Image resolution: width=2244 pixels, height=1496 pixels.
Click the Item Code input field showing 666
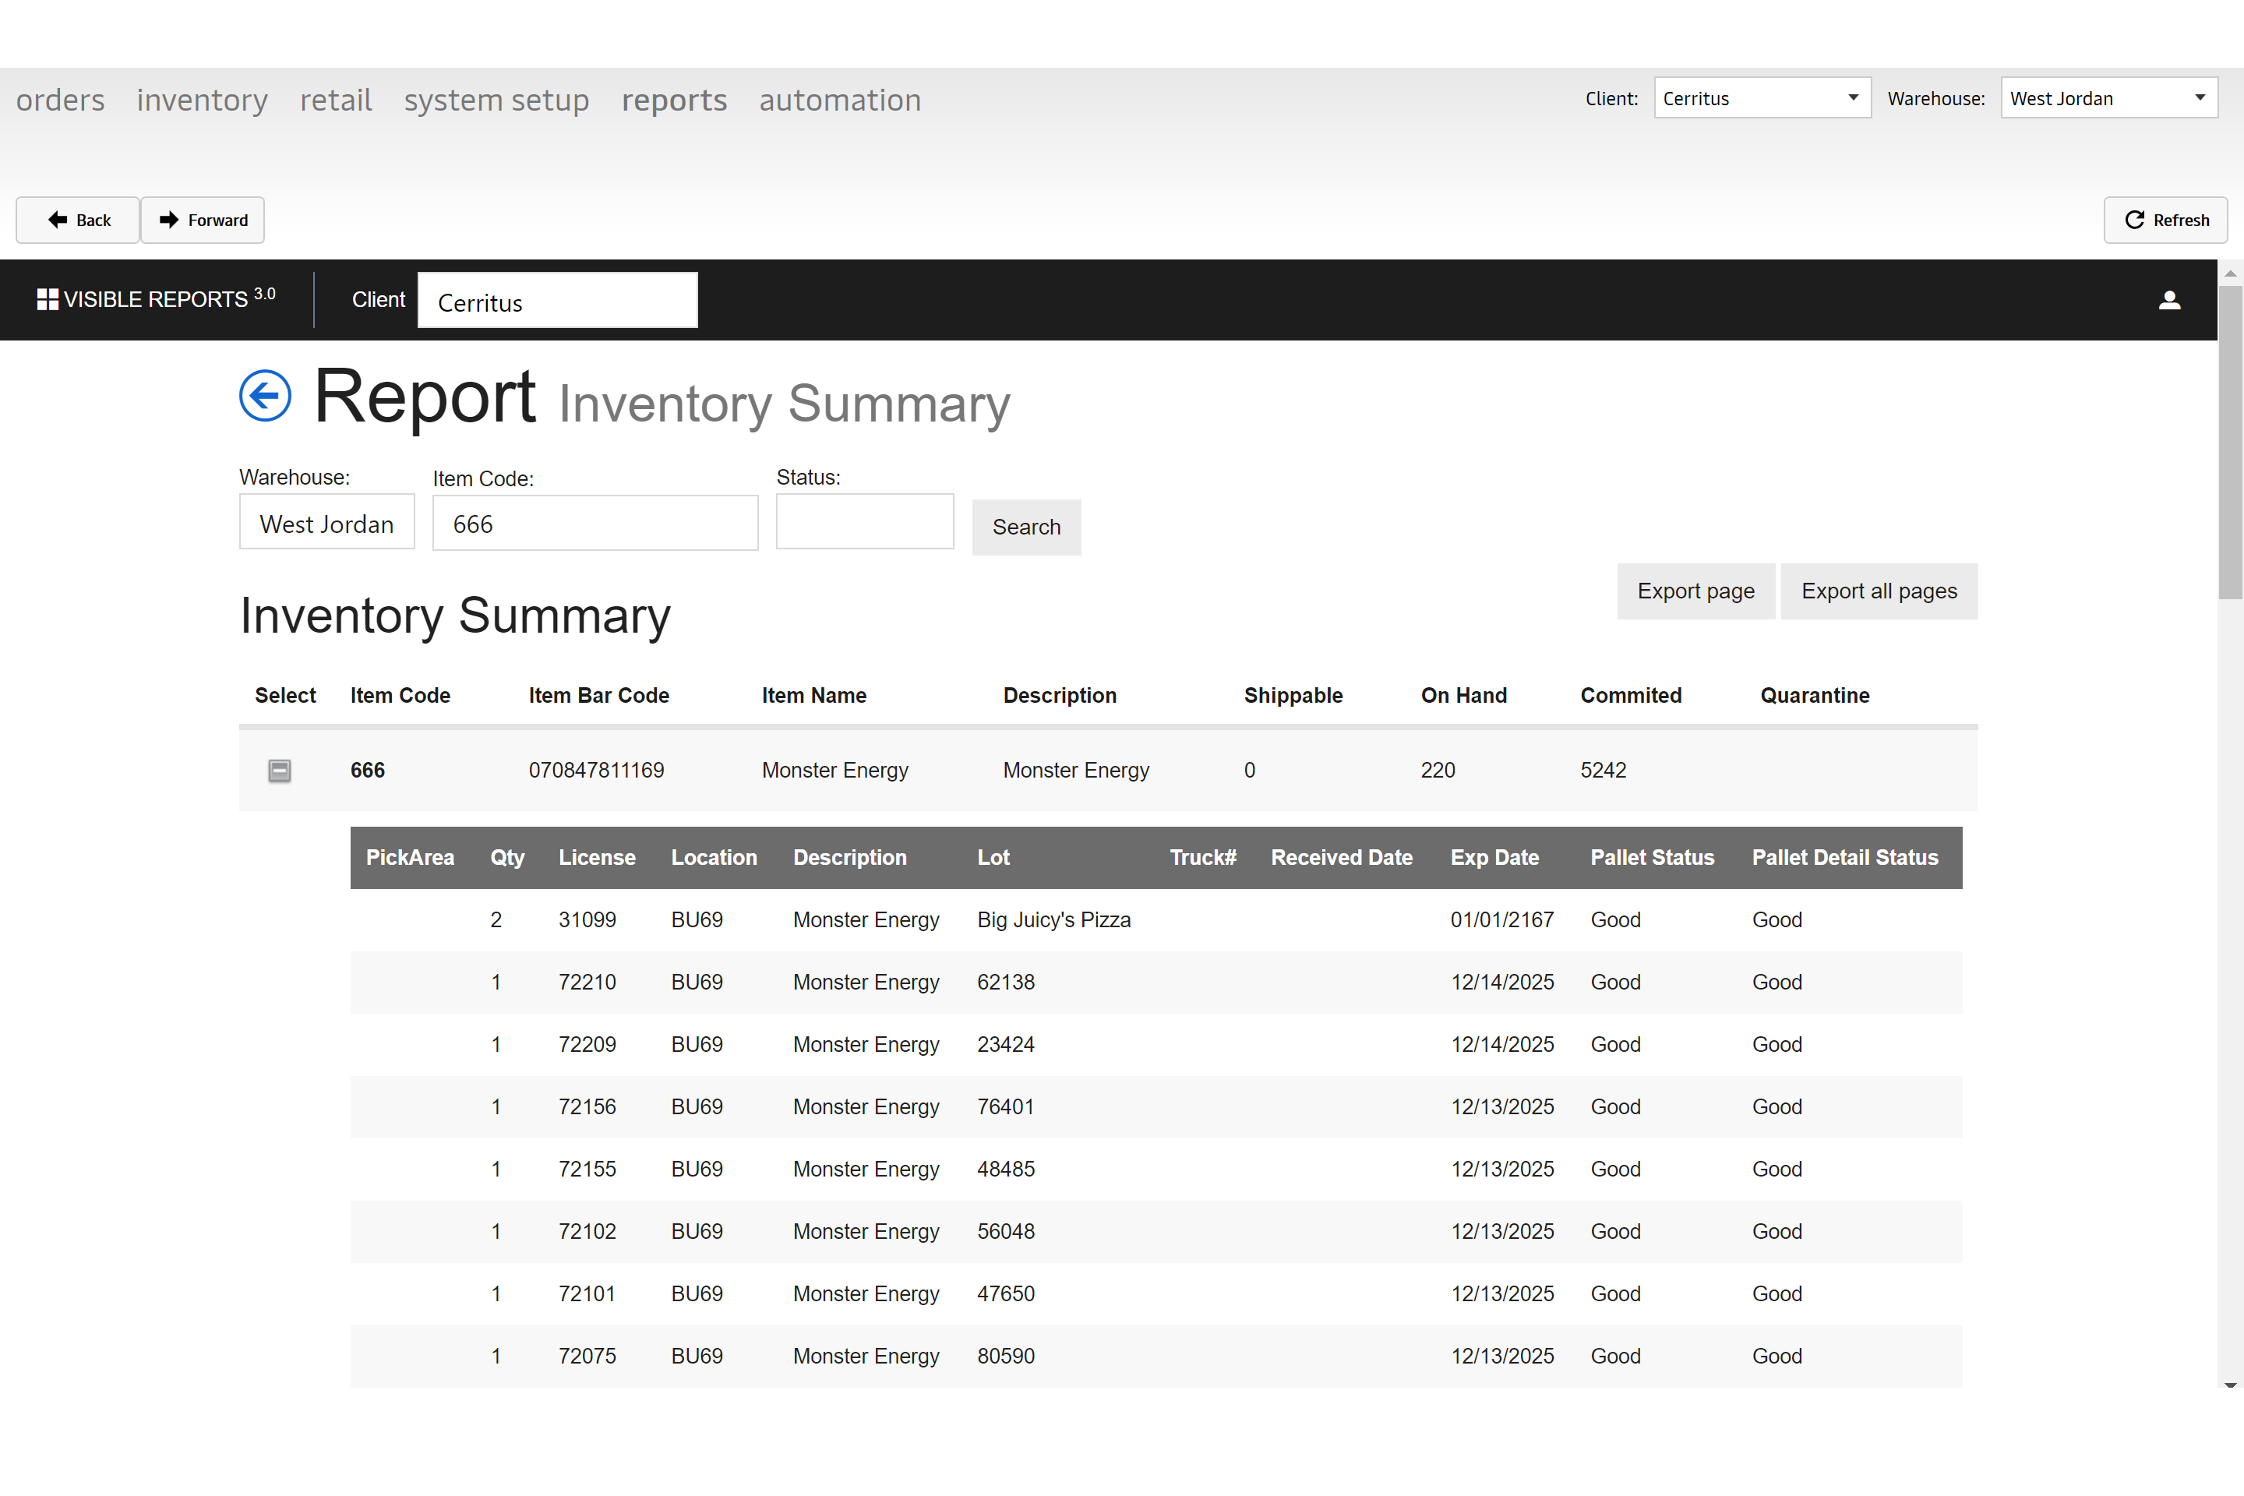click(593, 524)
